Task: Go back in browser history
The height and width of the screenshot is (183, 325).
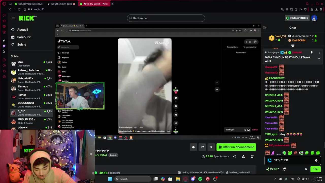Action: [x=10, y=9]
